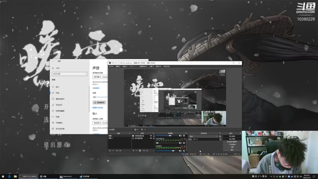Open File Explorer from the taskbar
Viewport: 318px width, 179px height.
click(15, 177)
